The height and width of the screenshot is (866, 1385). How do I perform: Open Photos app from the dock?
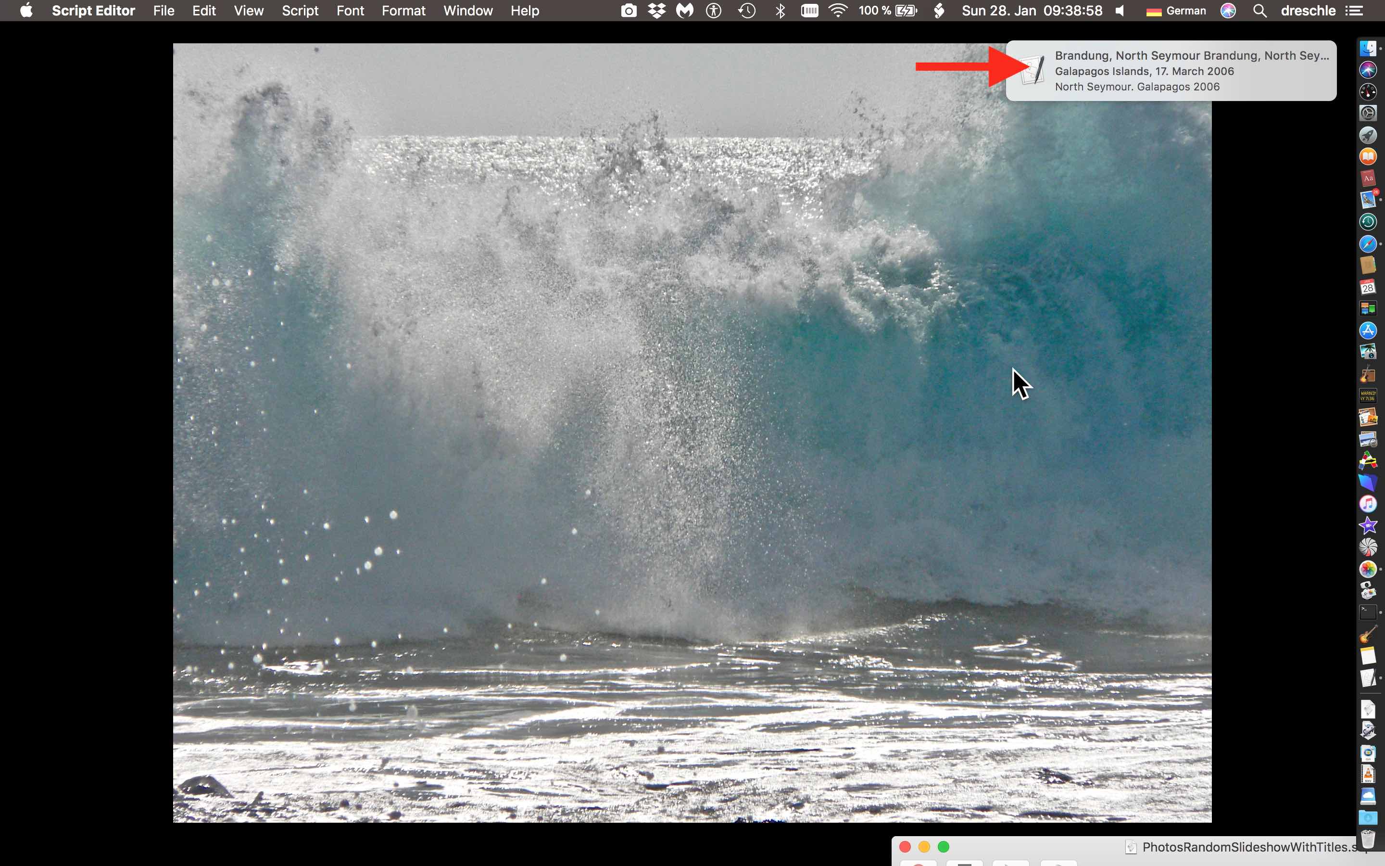coord(1368,569)
